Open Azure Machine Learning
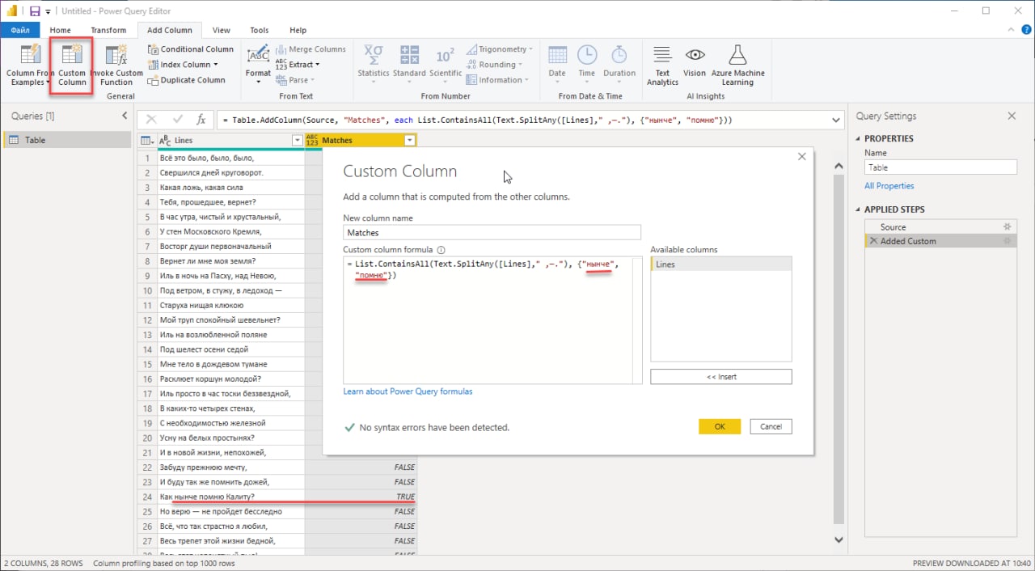This screenshot has height=571, width=1035. tap(737, 65)
